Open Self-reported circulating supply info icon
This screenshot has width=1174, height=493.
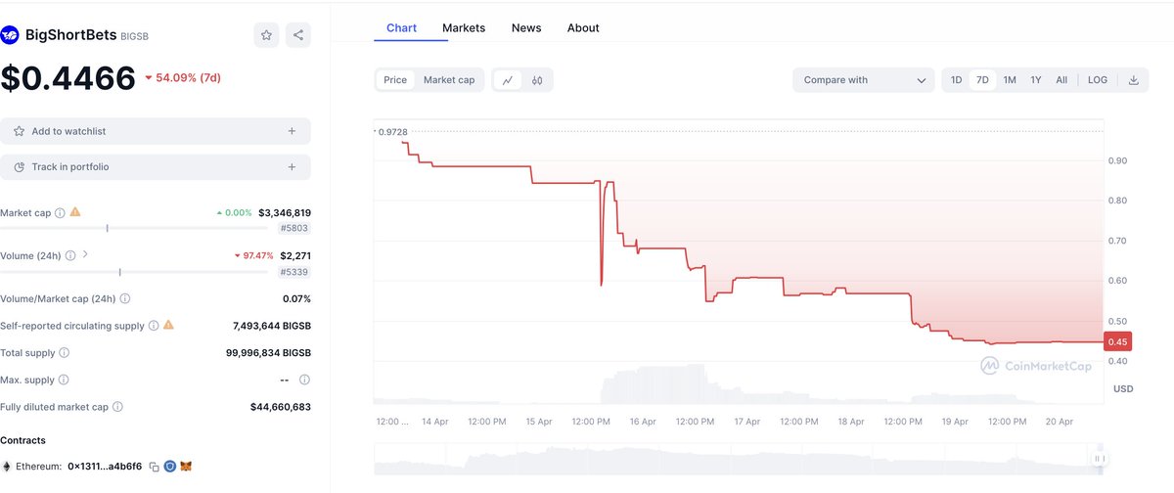click(x=154, y=326)
